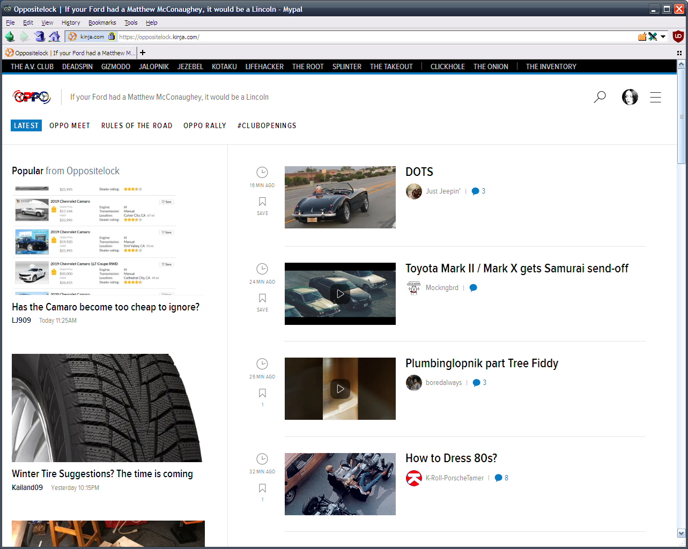Open the address bar history dropdown arrow

pyautogui.click(x=663, y=37)
